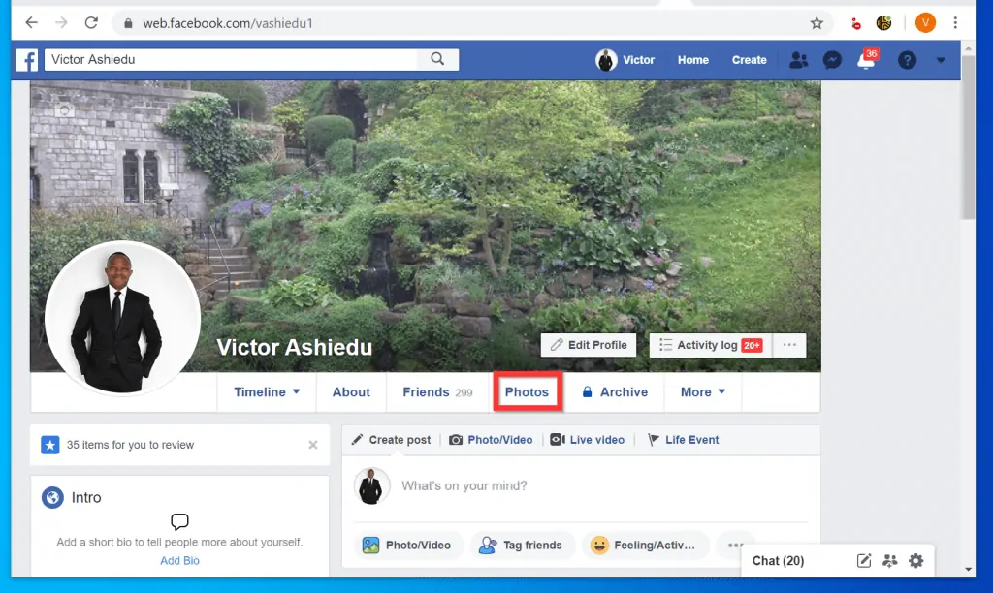Expand the Timeline dropdown
Viewport: 993px width, 593px height.
pyautogui.click(x=267, y=392)
